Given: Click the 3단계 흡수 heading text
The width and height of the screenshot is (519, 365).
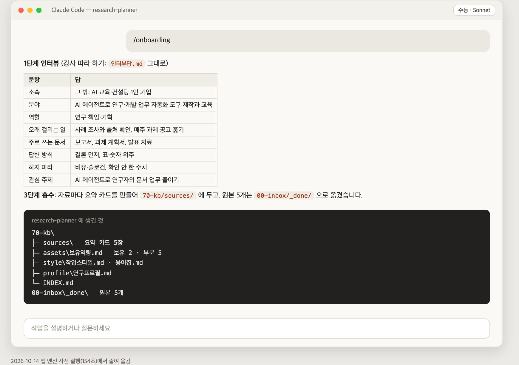Looking at the screenshot, I should click(39, 195).
